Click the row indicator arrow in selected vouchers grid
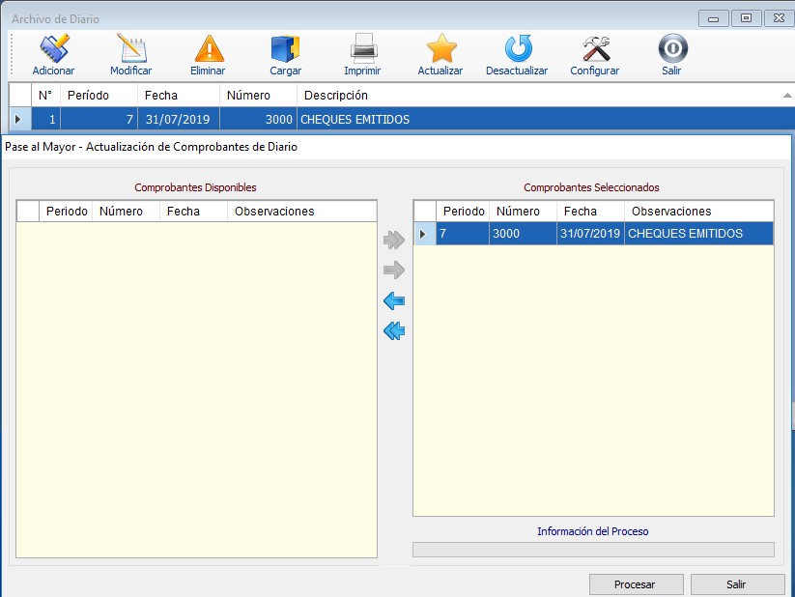Image resolution: width=795 pixels, height=597 pixels. tap(423, 235)
